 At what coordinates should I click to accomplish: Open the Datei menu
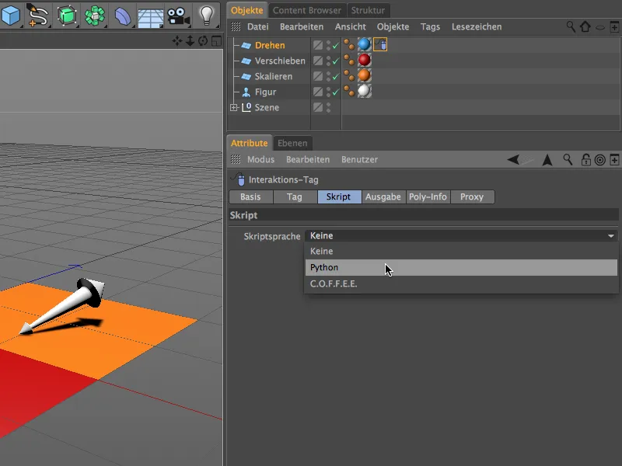point(258,26)
